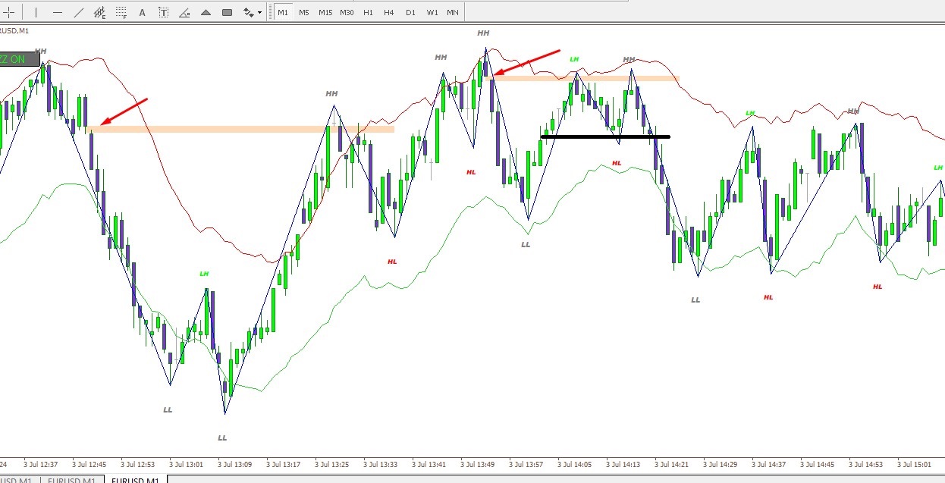Select the Rectangle shape tool
945x483 pixels.
click(227, 12)
